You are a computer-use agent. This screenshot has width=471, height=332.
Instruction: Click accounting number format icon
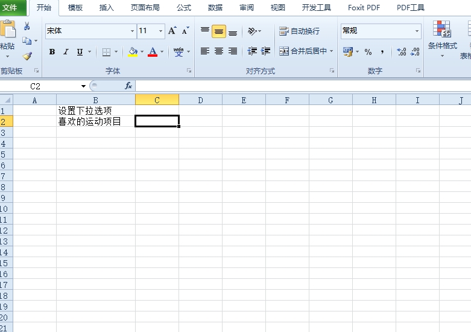[x=348, y=52]
